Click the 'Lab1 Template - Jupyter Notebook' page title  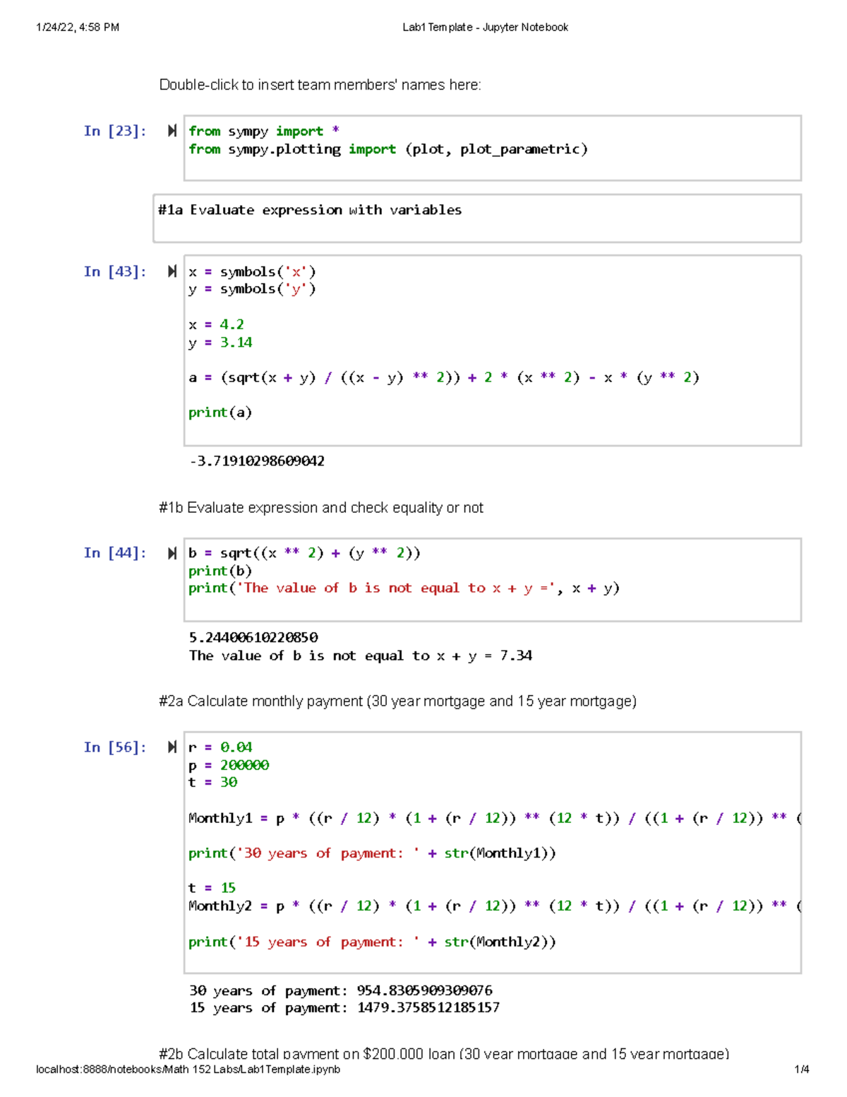(x=485, y=28)
